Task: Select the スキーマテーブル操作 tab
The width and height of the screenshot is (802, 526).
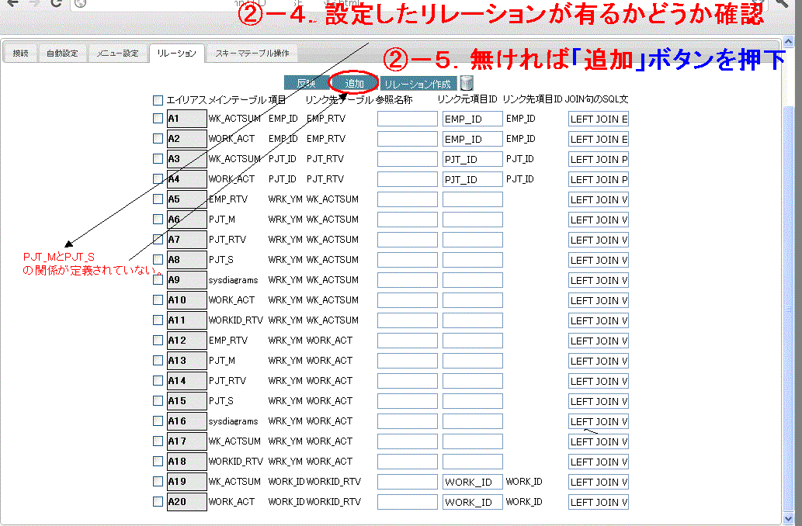Action: click(252, 54)
